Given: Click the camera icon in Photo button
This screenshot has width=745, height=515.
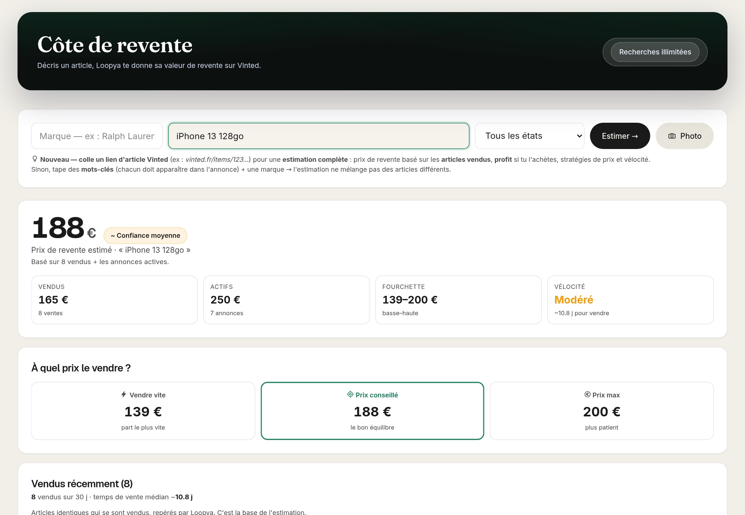Looking at the screenshot, I should coord(672,136).
